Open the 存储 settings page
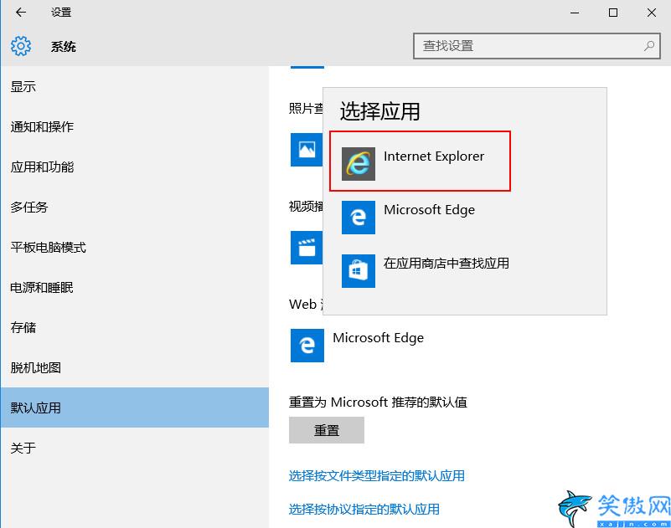 tap(134, 328)
